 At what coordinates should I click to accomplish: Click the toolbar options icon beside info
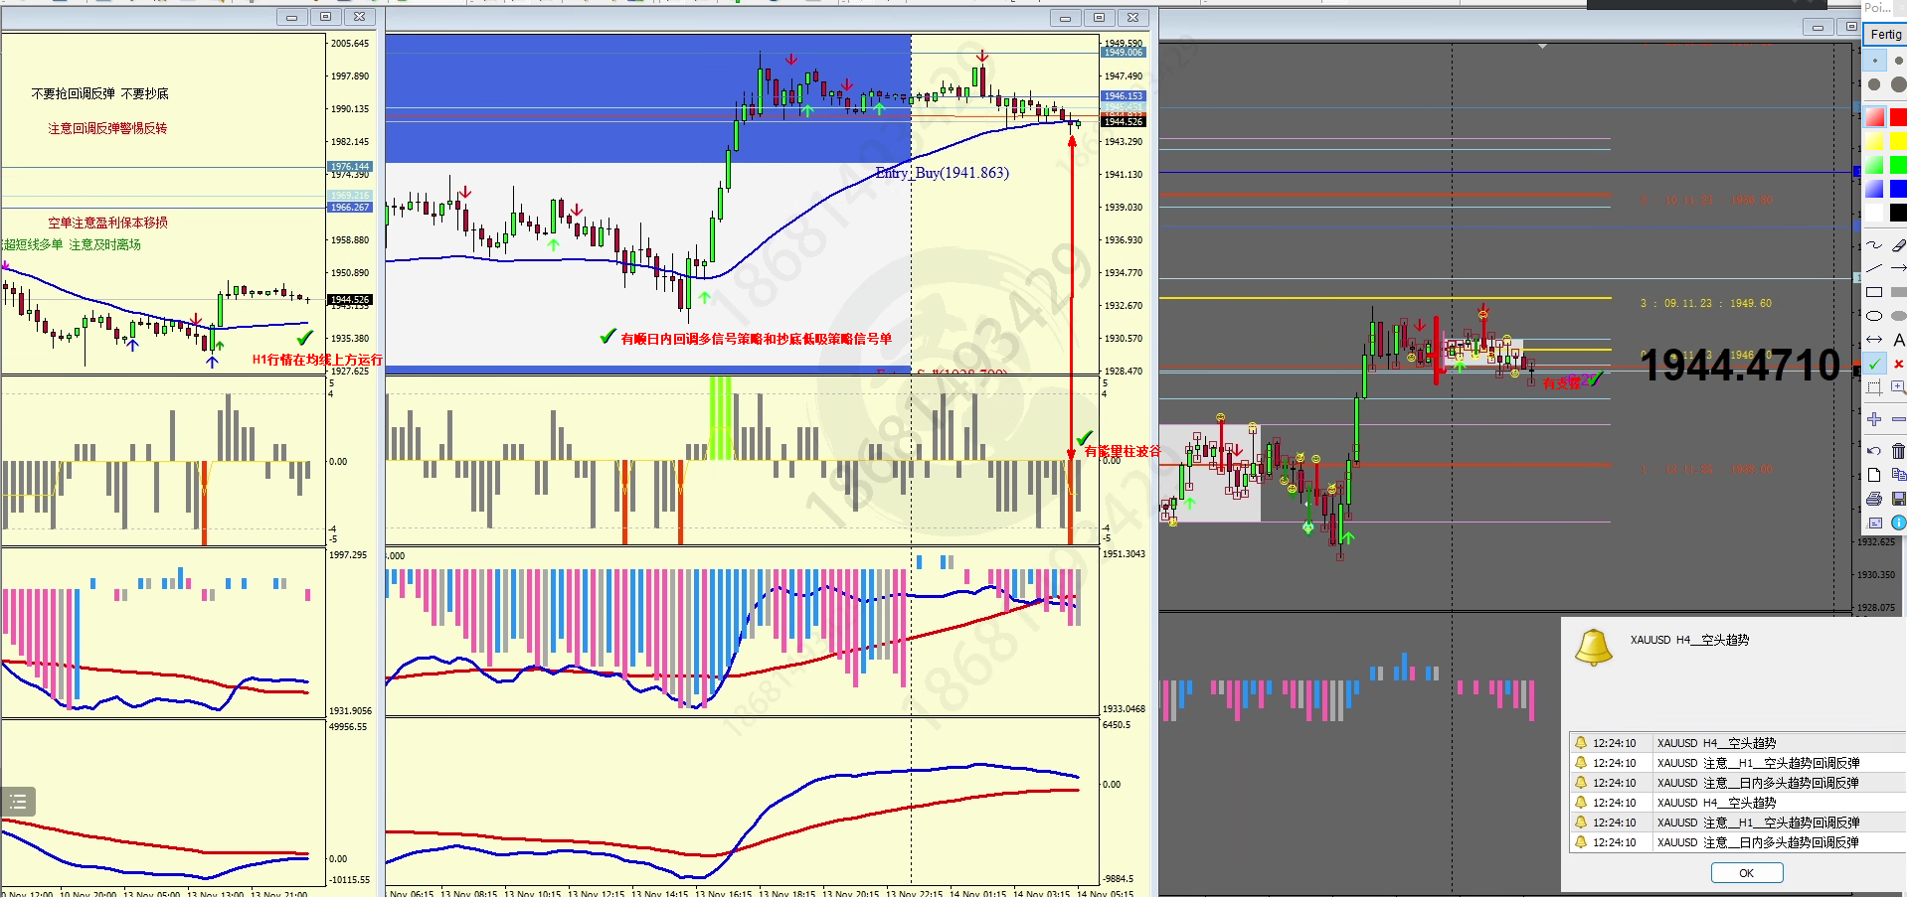(x=1874, y=523)
